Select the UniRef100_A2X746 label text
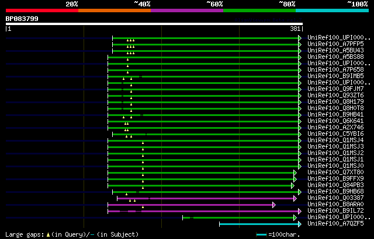Image resolution: width=374 pixels, height=239 pixels. click(335, 128)
